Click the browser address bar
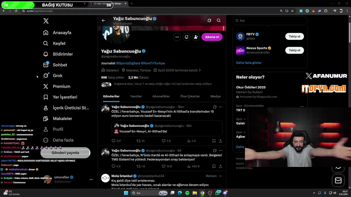 [149, 11]
